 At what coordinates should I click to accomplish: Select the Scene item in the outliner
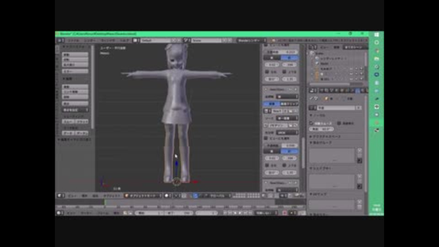[x=320, y=53]
